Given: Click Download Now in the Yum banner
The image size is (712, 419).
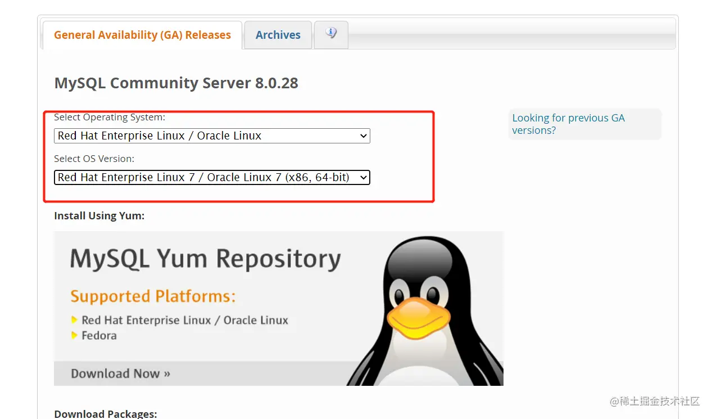Looking at the screenshot, I should pos(120,373).
